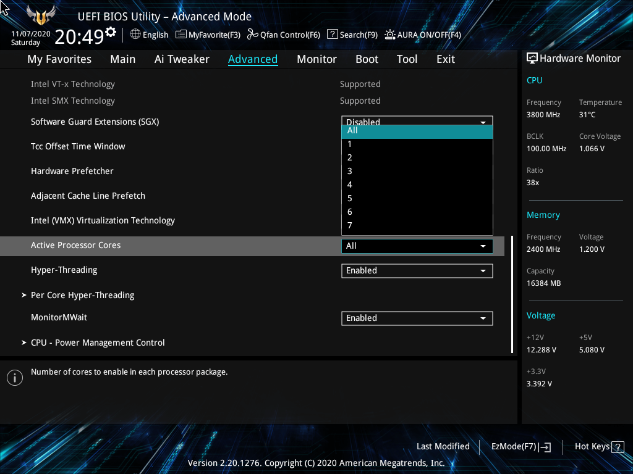Click the settings gear next to the clock
The height and width of the screenshot is (474, 633).
111,32
